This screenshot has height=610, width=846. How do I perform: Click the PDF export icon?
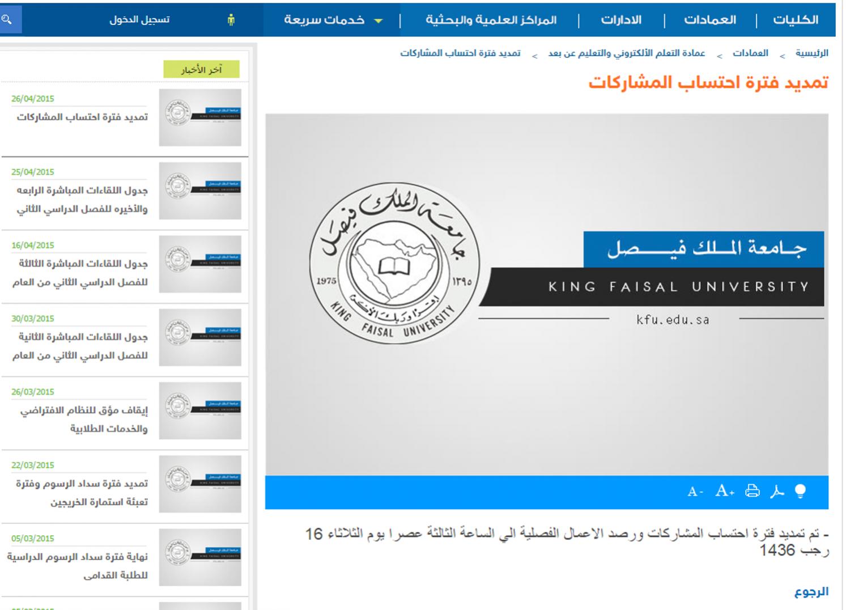tap(777, 491)
